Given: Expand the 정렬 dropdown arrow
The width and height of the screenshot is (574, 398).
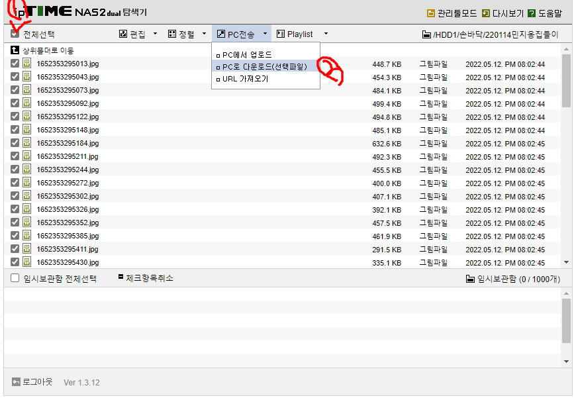Looking at the screenshot, I should [x=205, y=34].
